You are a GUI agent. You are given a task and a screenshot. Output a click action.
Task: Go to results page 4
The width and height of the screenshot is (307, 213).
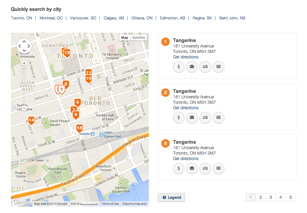point(281,197)
